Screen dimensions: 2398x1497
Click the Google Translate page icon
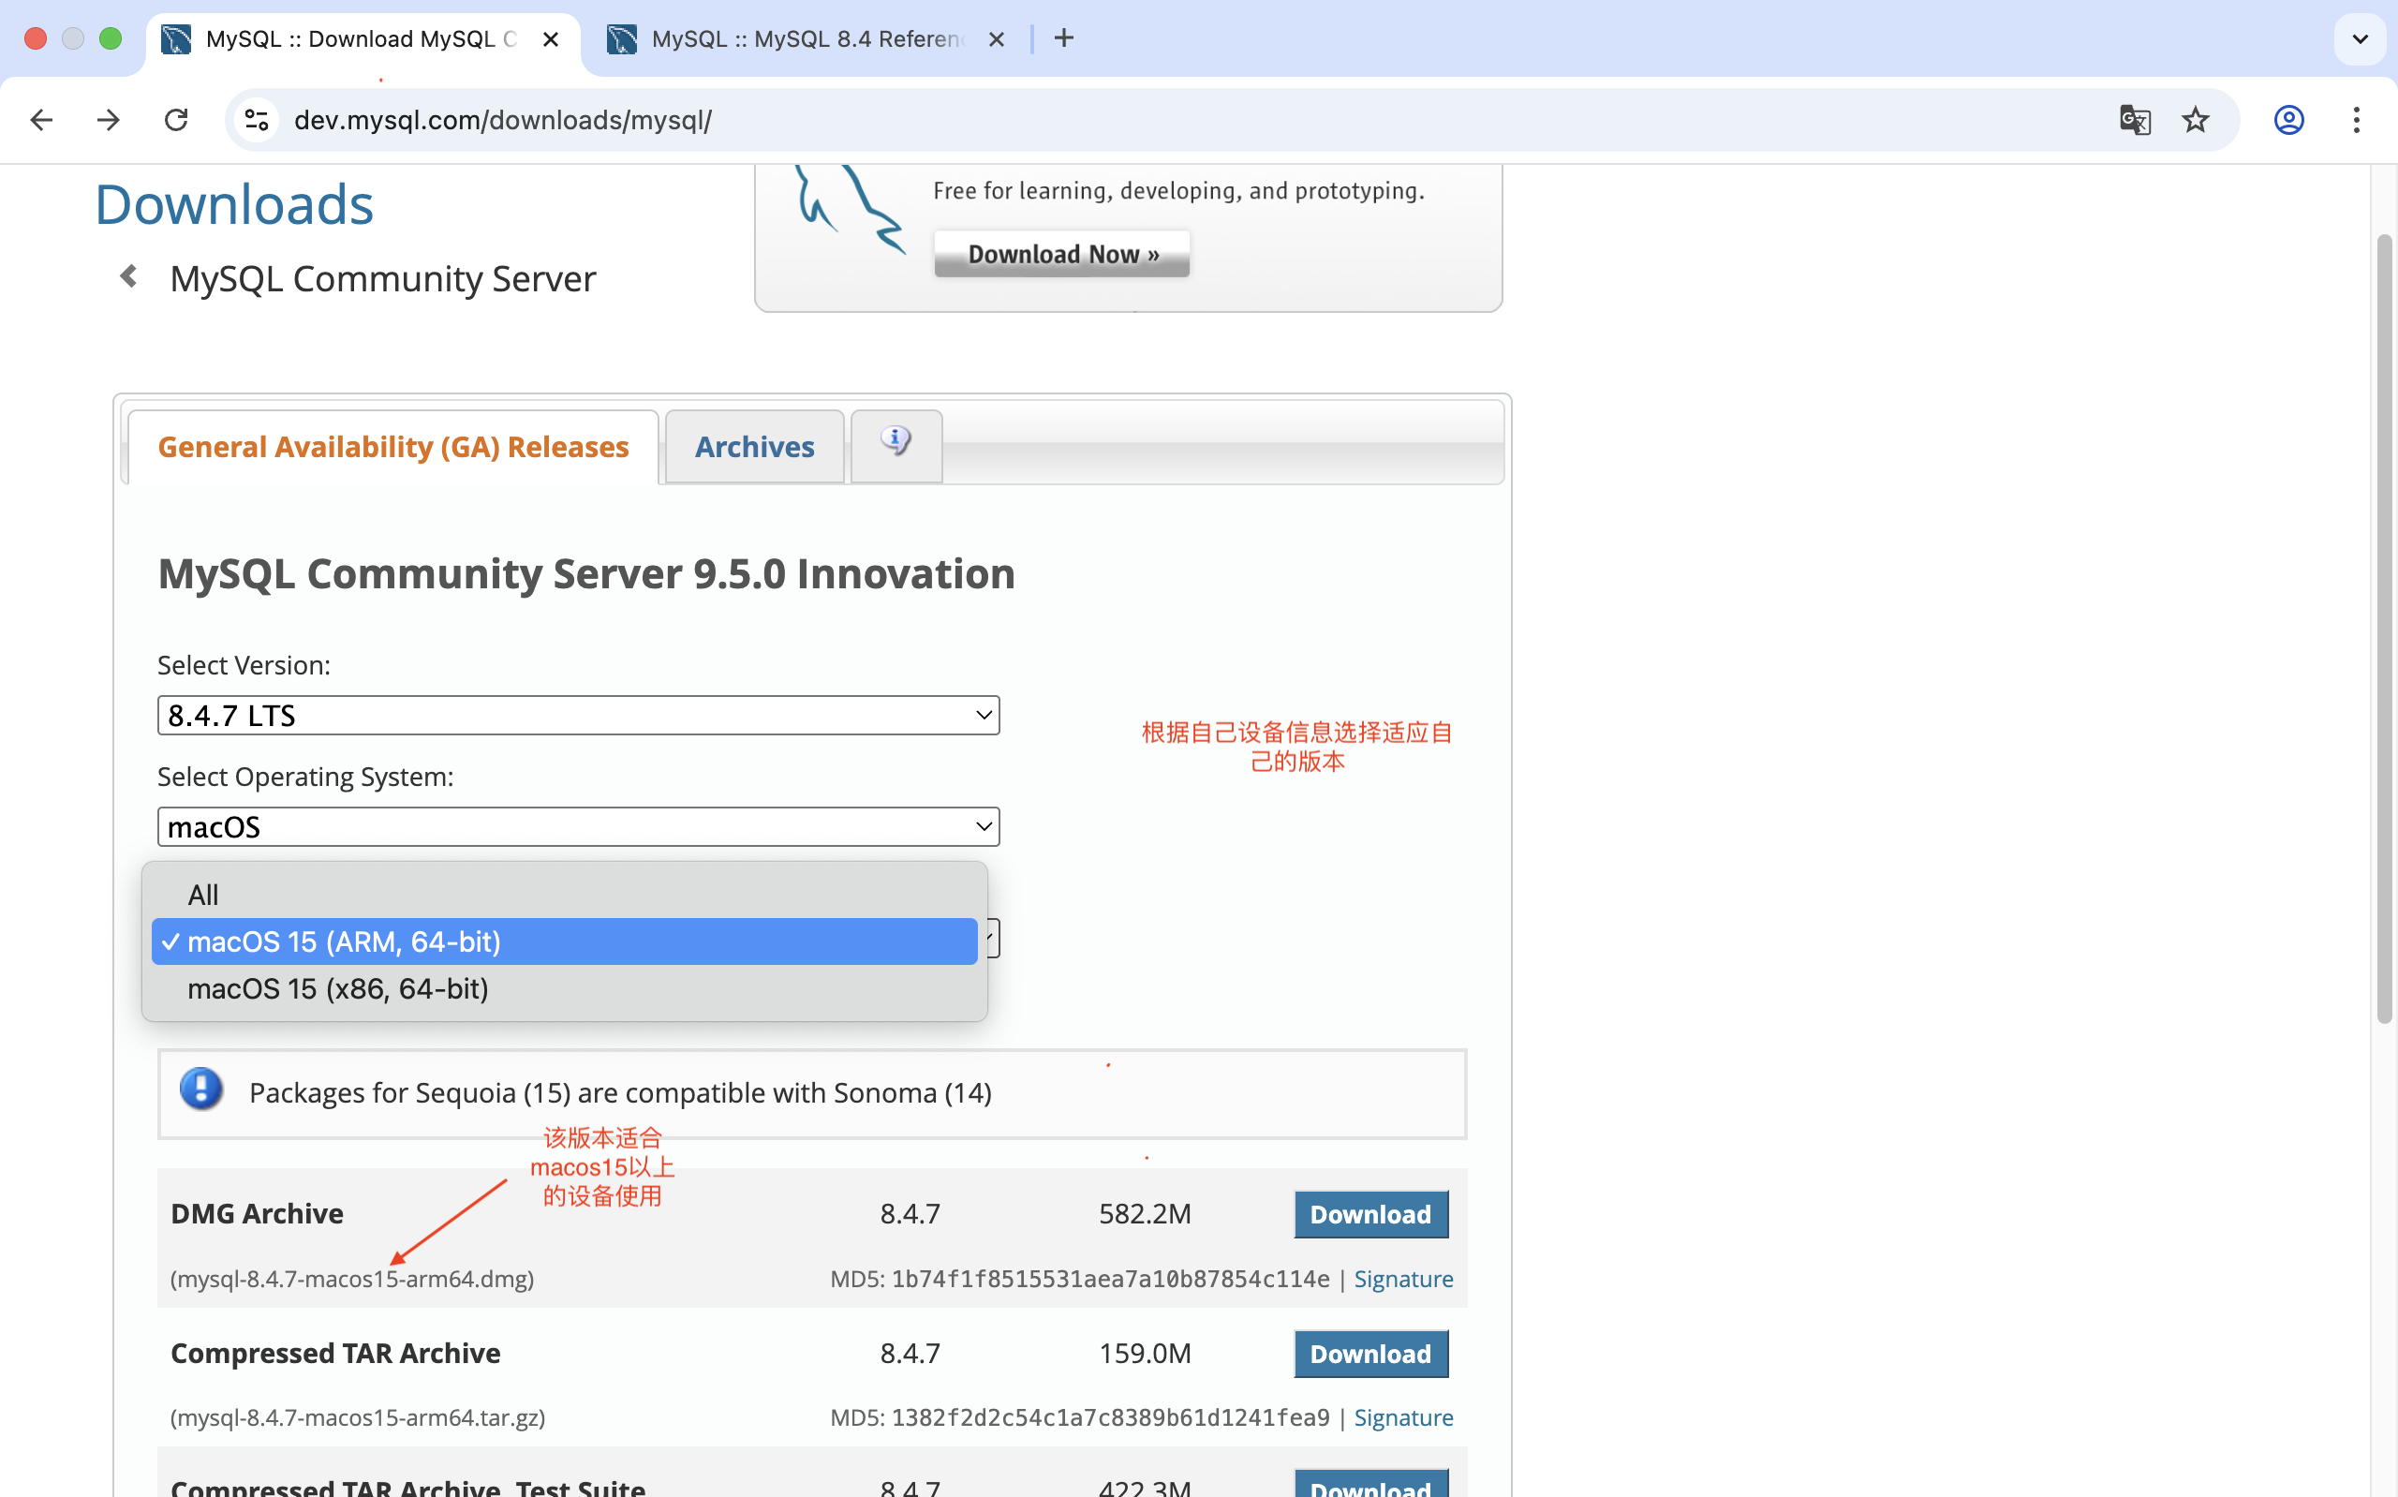2134,120
